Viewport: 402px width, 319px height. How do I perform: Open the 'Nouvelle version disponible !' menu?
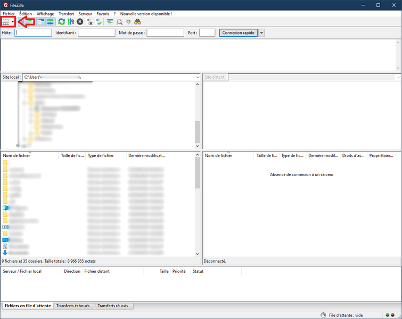click(146, 14)
